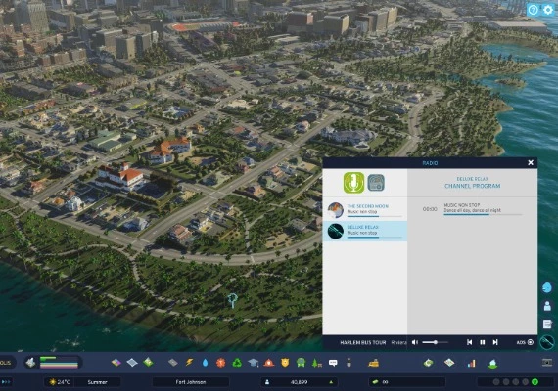Activate the Bulldozer tool
The height and width of the screenshot is (391, 558).
pos(373,363)
